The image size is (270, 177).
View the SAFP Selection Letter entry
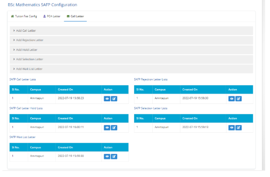click(x=231, y=127)
